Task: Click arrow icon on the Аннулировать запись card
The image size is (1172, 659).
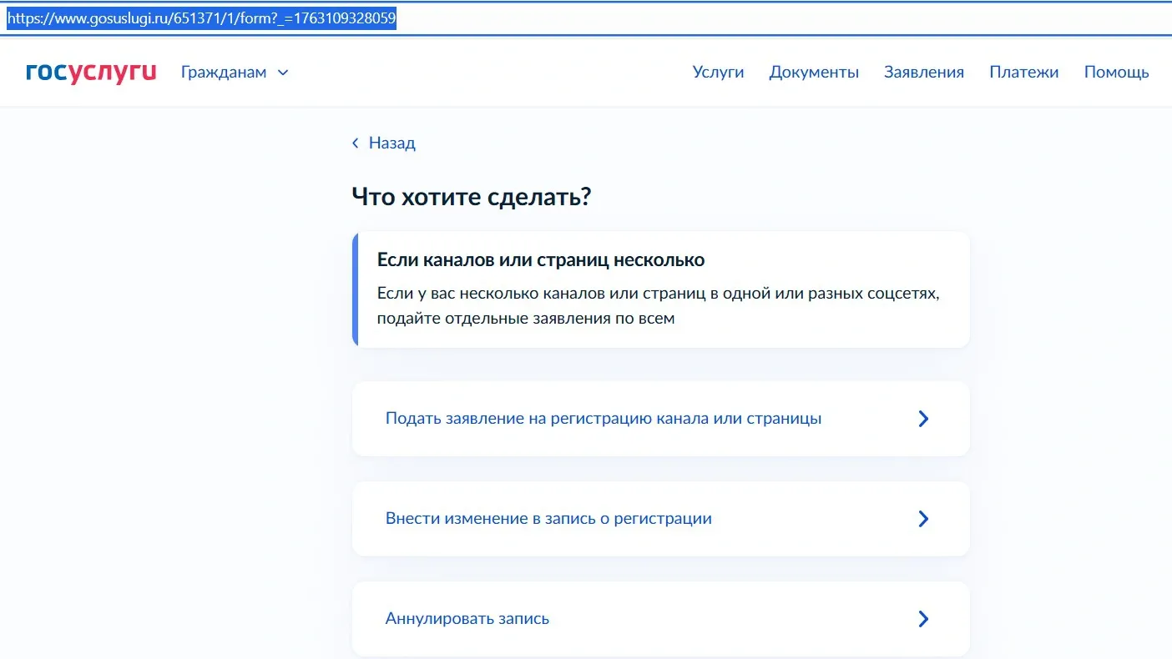Action: pyautogui.click(x=923, y=619)
